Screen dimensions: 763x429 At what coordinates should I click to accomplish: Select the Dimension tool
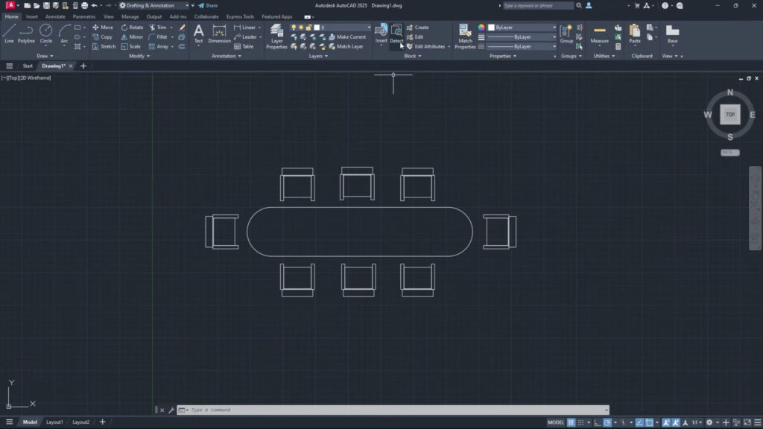(220, 34)
